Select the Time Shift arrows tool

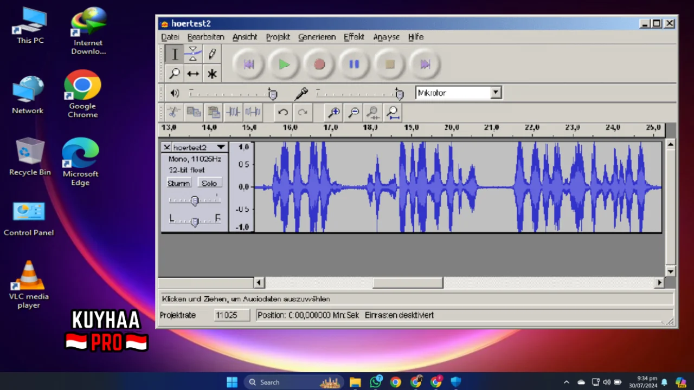click(x=193, y=73)
